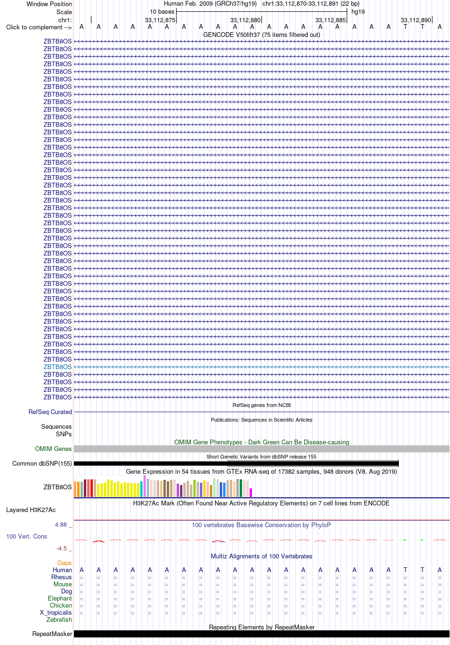Open the H3K27Ac Mark track title
This screenshot has width=450, height=645.
(x=261, y=503)
